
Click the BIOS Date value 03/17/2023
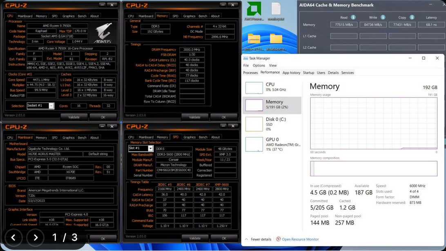pyautogui.click(x=71, y=201)
